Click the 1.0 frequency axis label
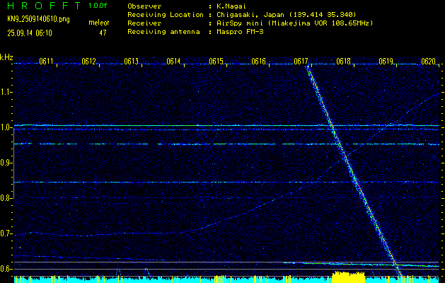445x283 pixels. [x=5, y=127]
